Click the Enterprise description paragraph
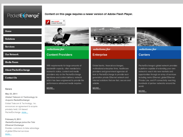 112,74
